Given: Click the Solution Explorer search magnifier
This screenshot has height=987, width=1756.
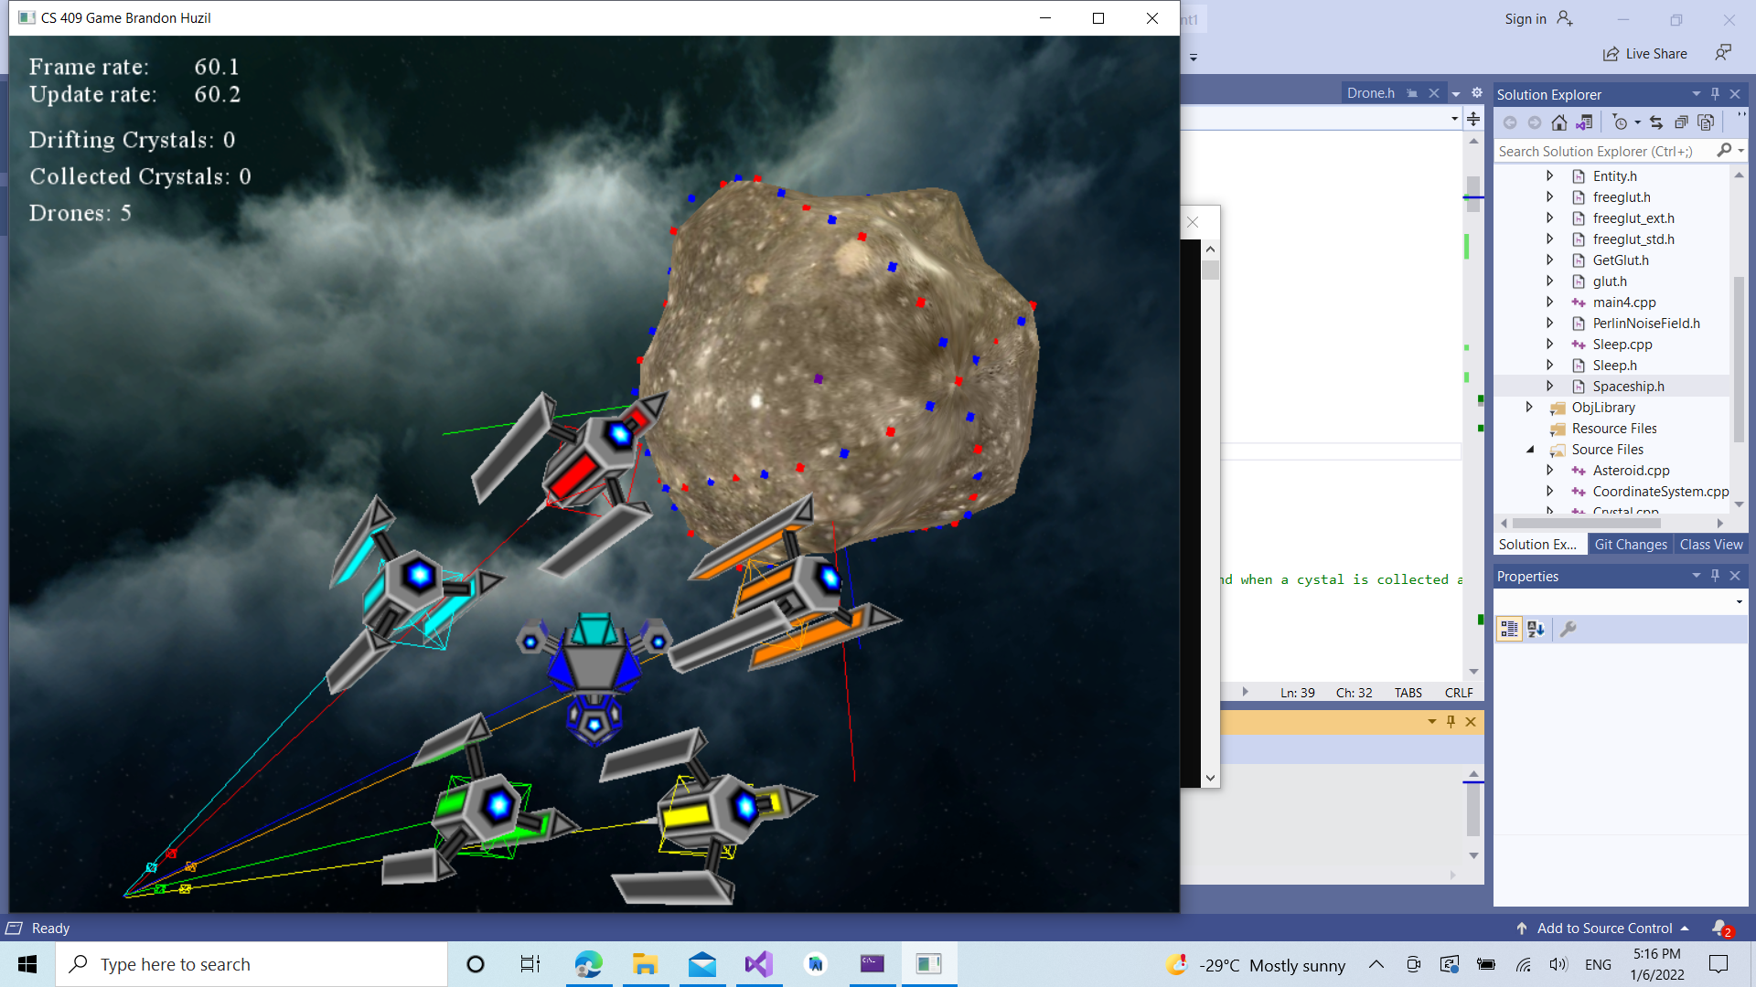Looking at the screenshot, I should coord(1725,151).
